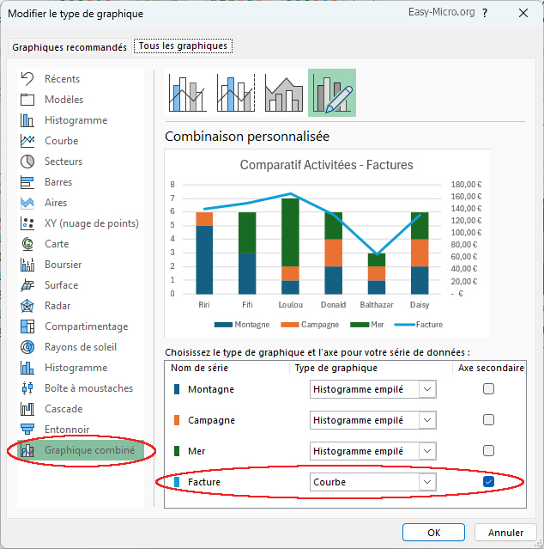544x549 pixels.
Task: Click the Montagne series name
Action: point(211,389)
